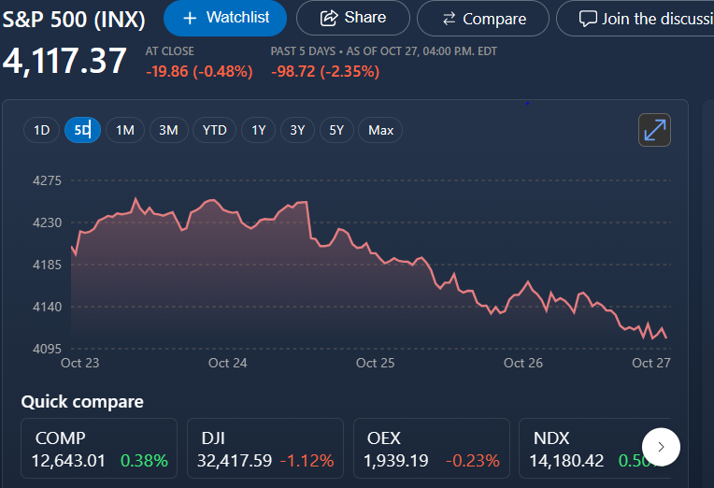Click the Quick compare heading
The width and height of the screenshot is (714, 488).
pyautogui.click(x=82, y=402)
